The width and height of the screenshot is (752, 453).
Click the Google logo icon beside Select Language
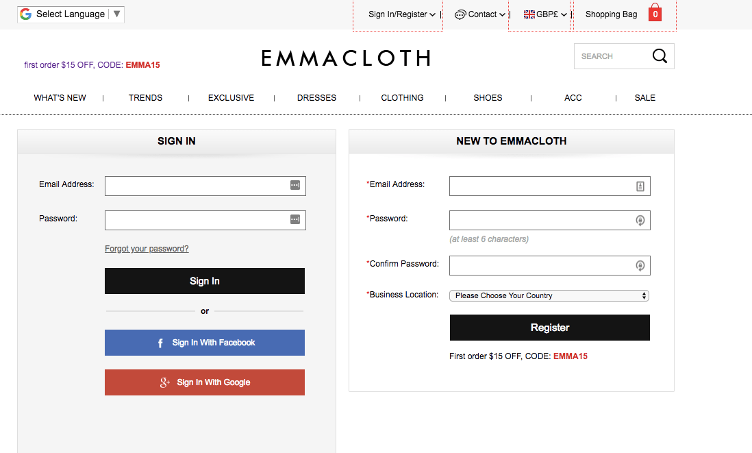click(x=26, y=14)
